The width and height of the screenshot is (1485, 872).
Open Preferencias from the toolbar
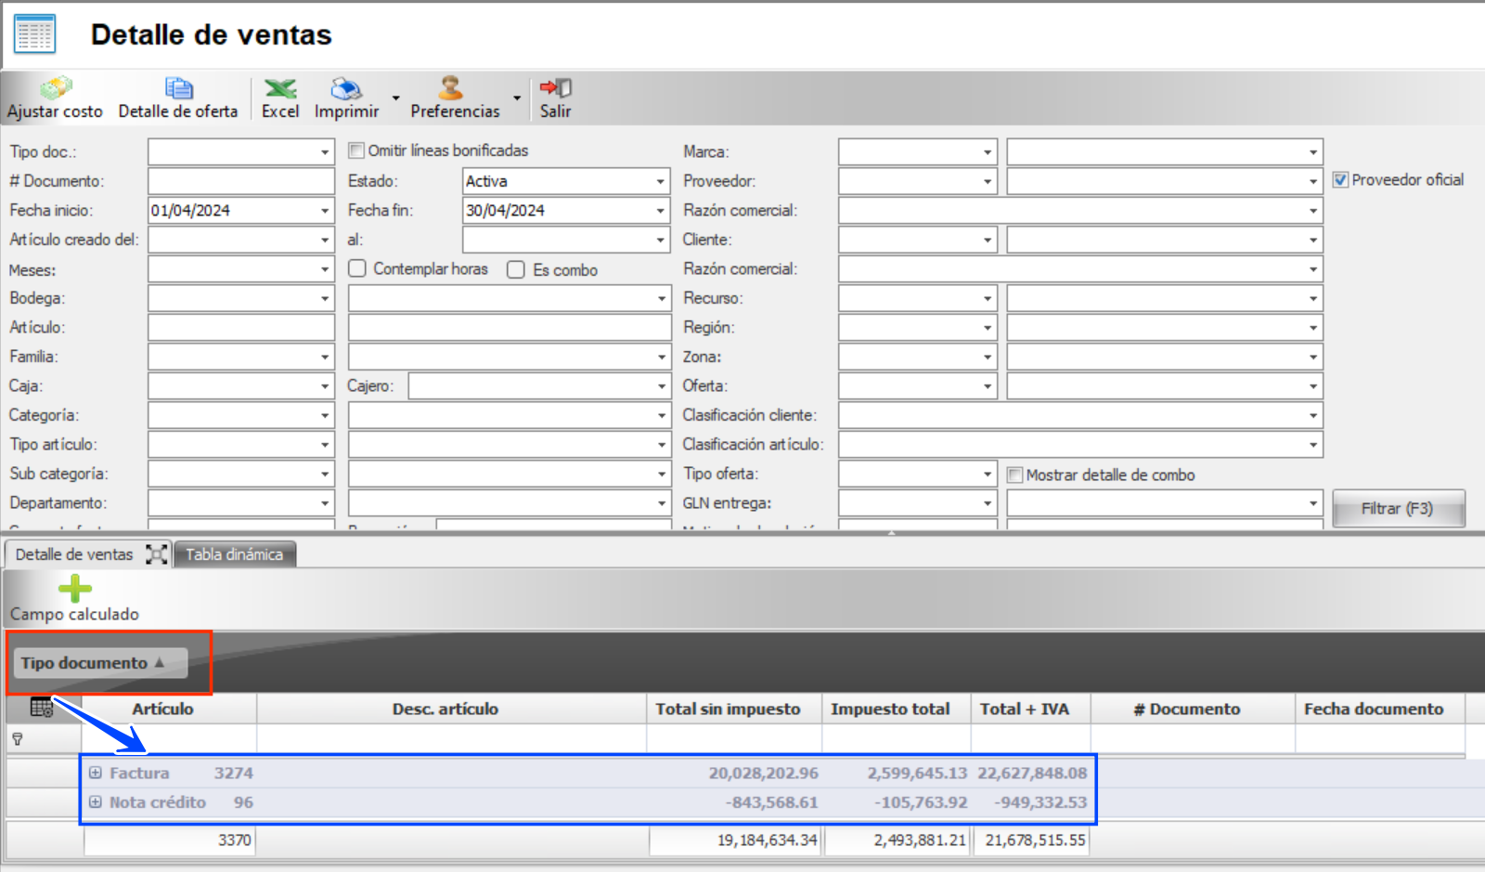pyautogui.click(x=451, y=89)
